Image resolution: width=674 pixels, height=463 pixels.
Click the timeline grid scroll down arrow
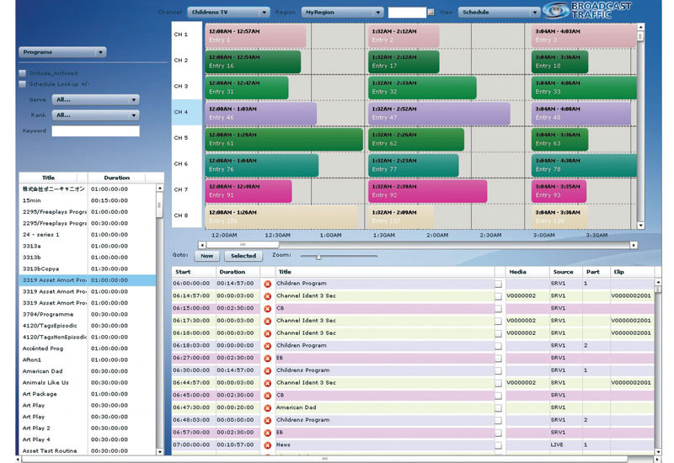pyautogui.click(x=640, y=226)
